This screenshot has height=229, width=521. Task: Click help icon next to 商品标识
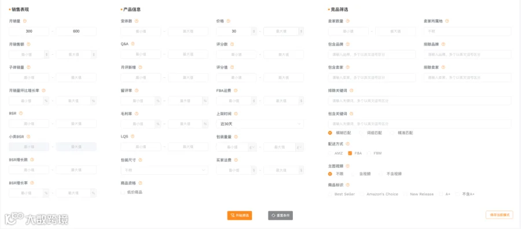pyautogui.click(x=347, y=185)
